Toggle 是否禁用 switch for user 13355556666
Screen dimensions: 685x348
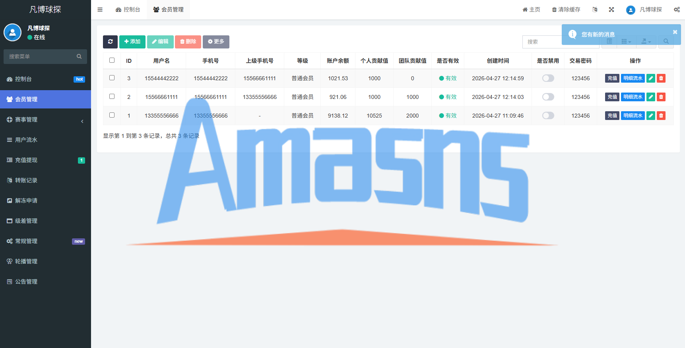coord(548,116)
